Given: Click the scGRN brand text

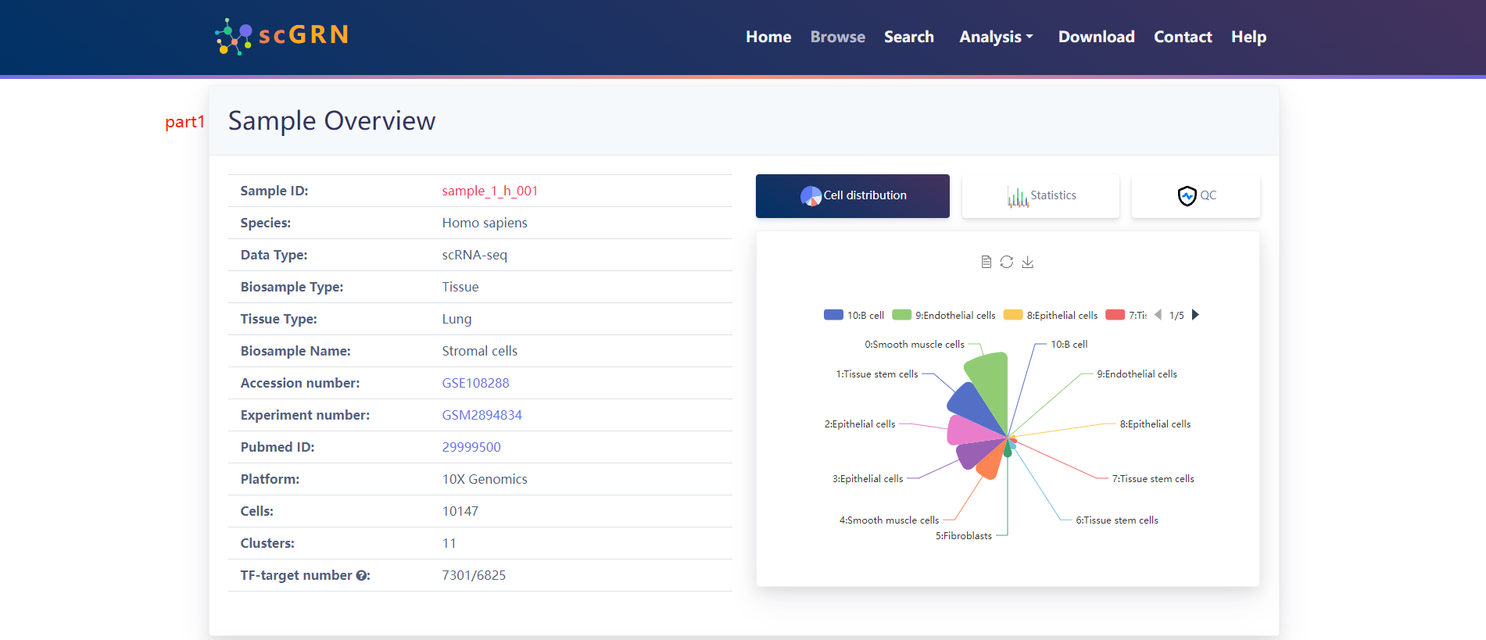Looking at the screenshot, I should [303, 35].
